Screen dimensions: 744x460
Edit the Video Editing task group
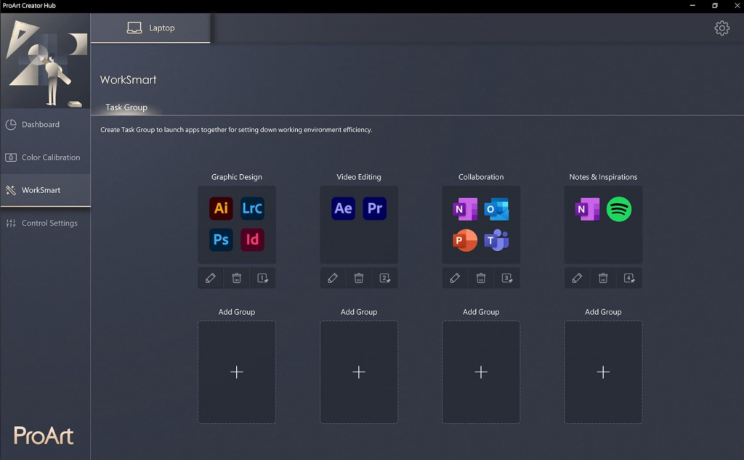click(333, 278)
